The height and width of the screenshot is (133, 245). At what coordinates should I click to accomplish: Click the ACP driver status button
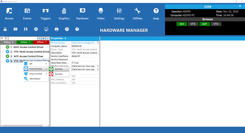(x=205, y=24)
